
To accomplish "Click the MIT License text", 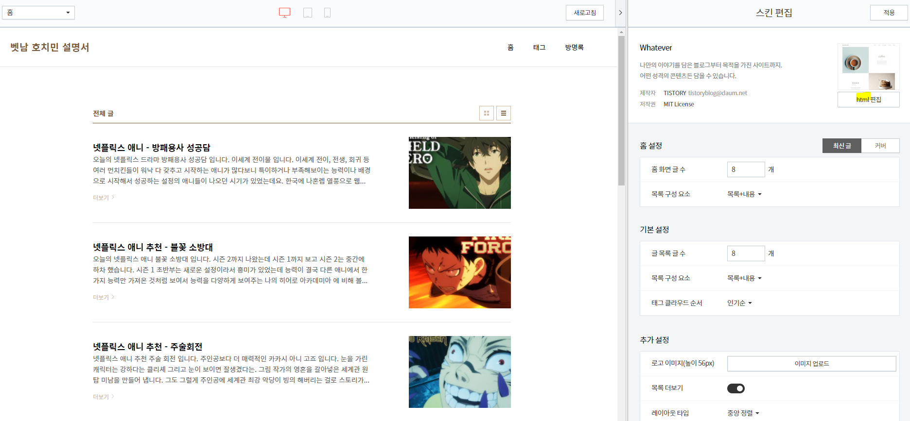I will pos(679,104).
